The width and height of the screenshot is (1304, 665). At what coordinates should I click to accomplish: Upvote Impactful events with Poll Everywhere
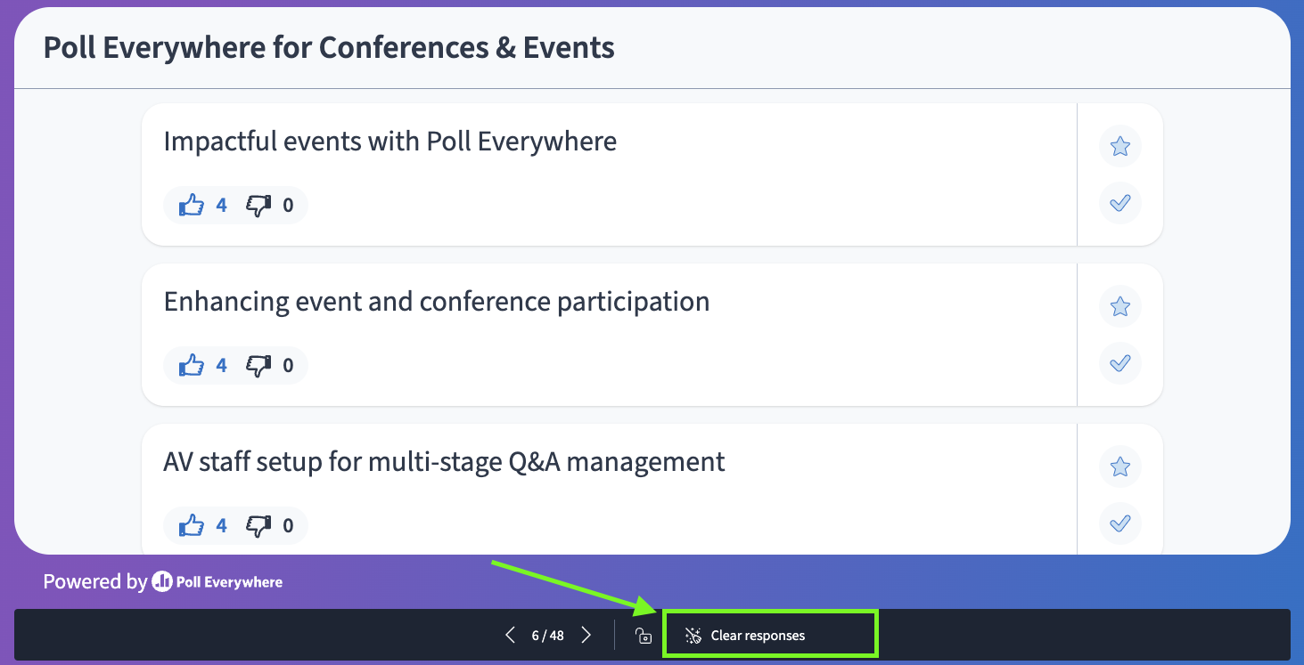[192, 206]
